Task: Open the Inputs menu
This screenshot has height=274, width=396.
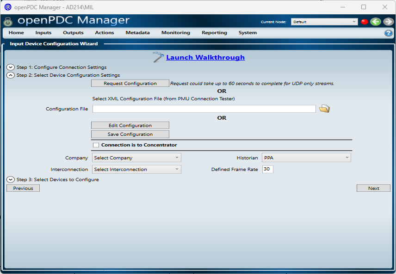Action: [43, 33]
